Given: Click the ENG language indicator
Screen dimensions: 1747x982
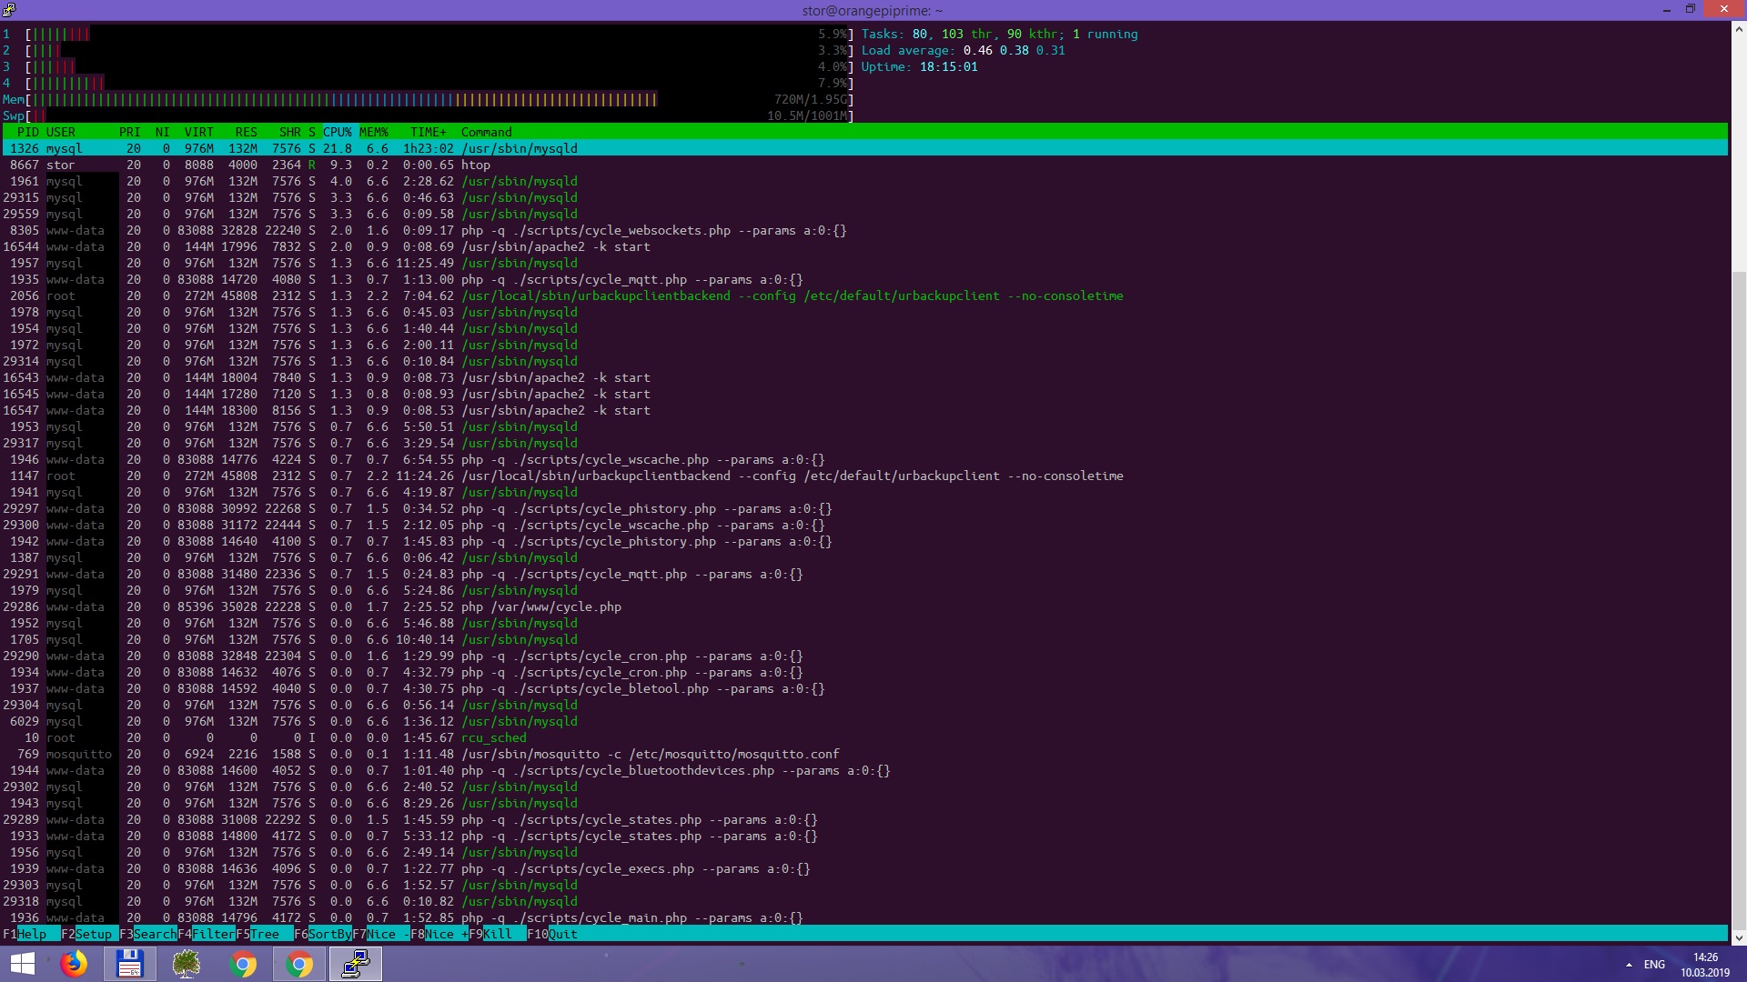Looking at the screenshot, I should pyautogui.click(x=1654, y=965).
